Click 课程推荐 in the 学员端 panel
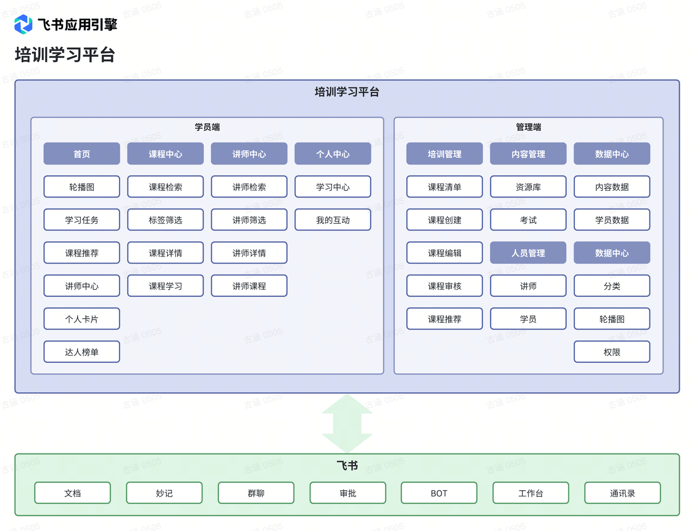 [82, 253]
